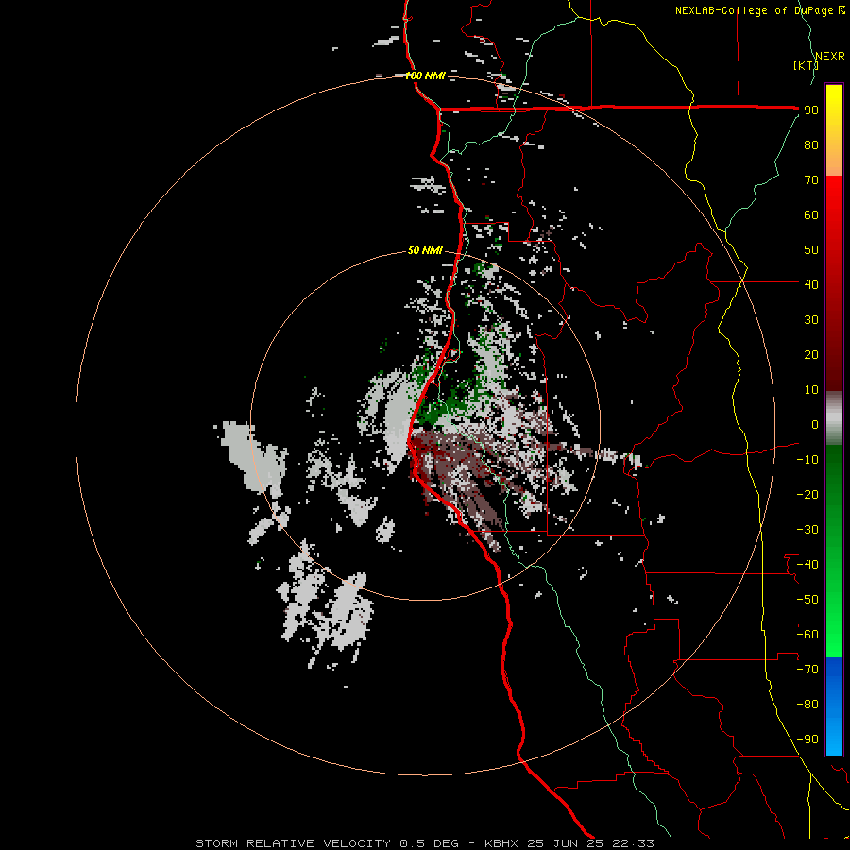Screen dimensions: 850x850
Task: Click the gray zero-velocity segment of the color bar
Action: coord(834,418)
